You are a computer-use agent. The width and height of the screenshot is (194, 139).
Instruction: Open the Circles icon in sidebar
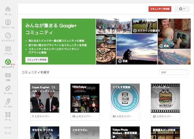(8, 88)
